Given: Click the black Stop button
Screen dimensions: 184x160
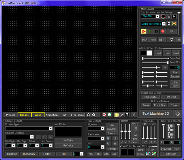Looking at the screenshot, I should tap(156, 31).
